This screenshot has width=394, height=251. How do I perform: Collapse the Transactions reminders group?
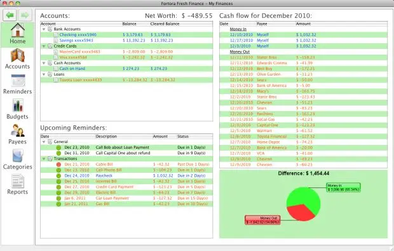tap(44, 159)
